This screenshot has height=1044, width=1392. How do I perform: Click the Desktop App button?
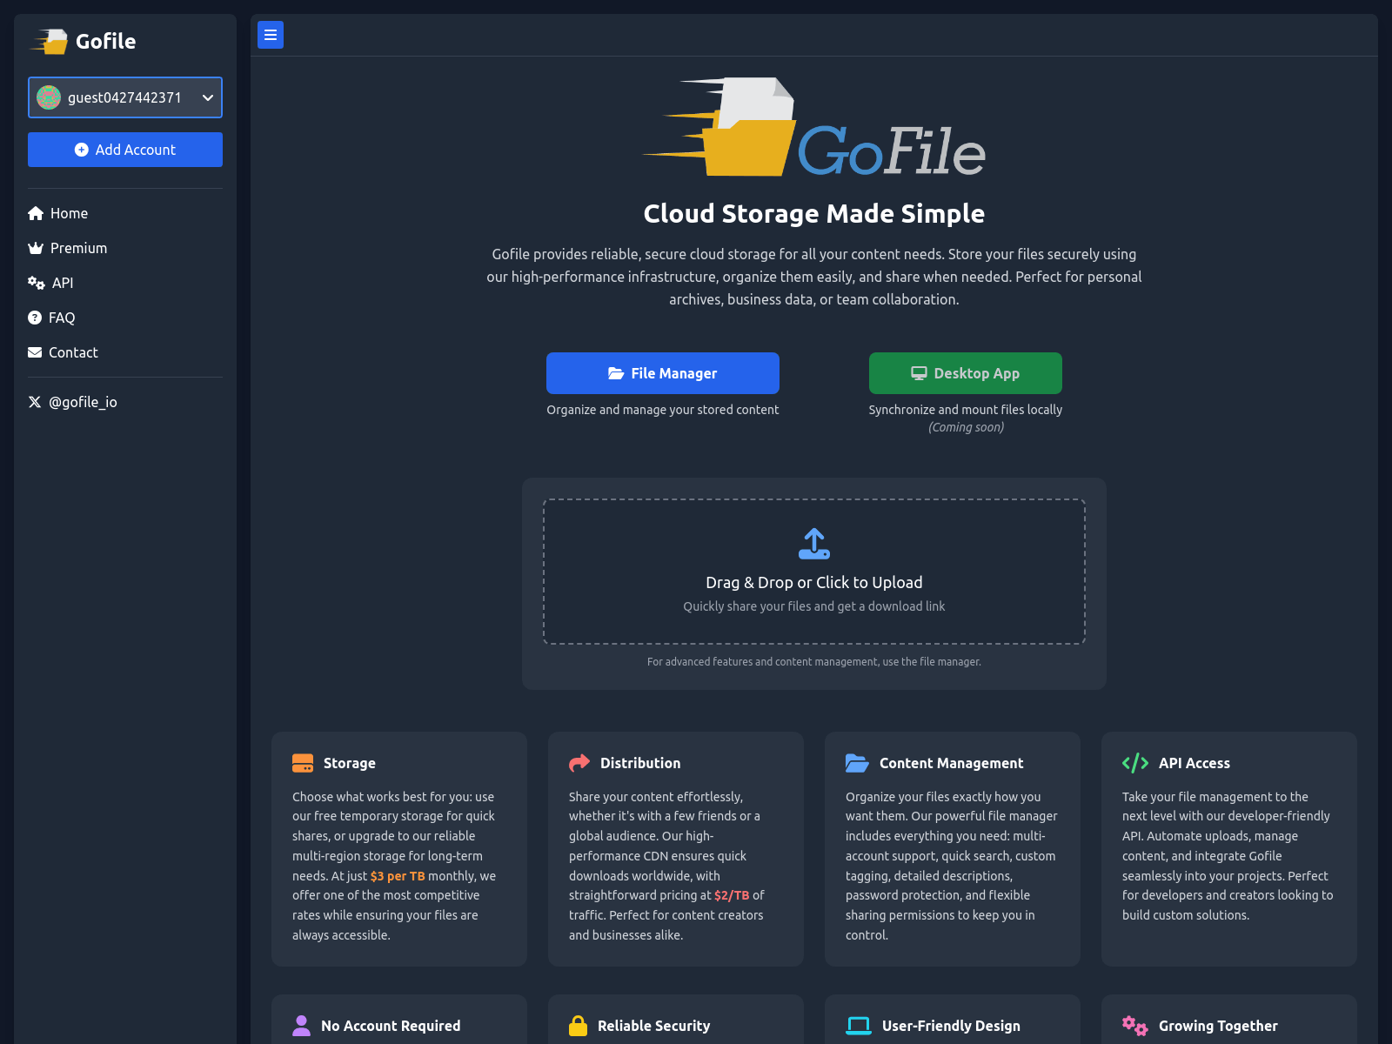pyautogui.click(x=966, y=373)
